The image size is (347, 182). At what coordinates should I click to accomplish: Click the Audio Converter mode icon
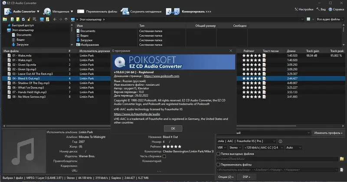coord(8,11)
